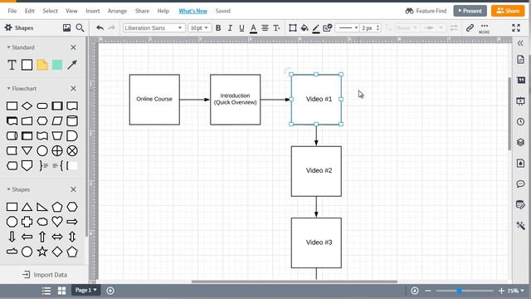Open the magic wand actions icon
The height and width of the screenshot is (299, 531).
[520, 225]
